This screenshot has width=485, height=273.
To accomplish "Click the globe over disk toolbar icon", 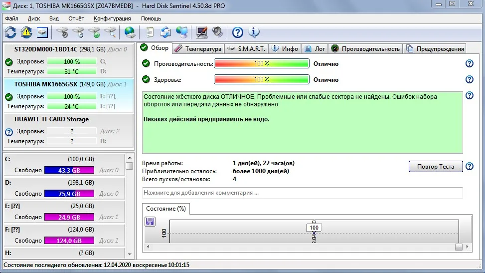I will pos(130,32).
